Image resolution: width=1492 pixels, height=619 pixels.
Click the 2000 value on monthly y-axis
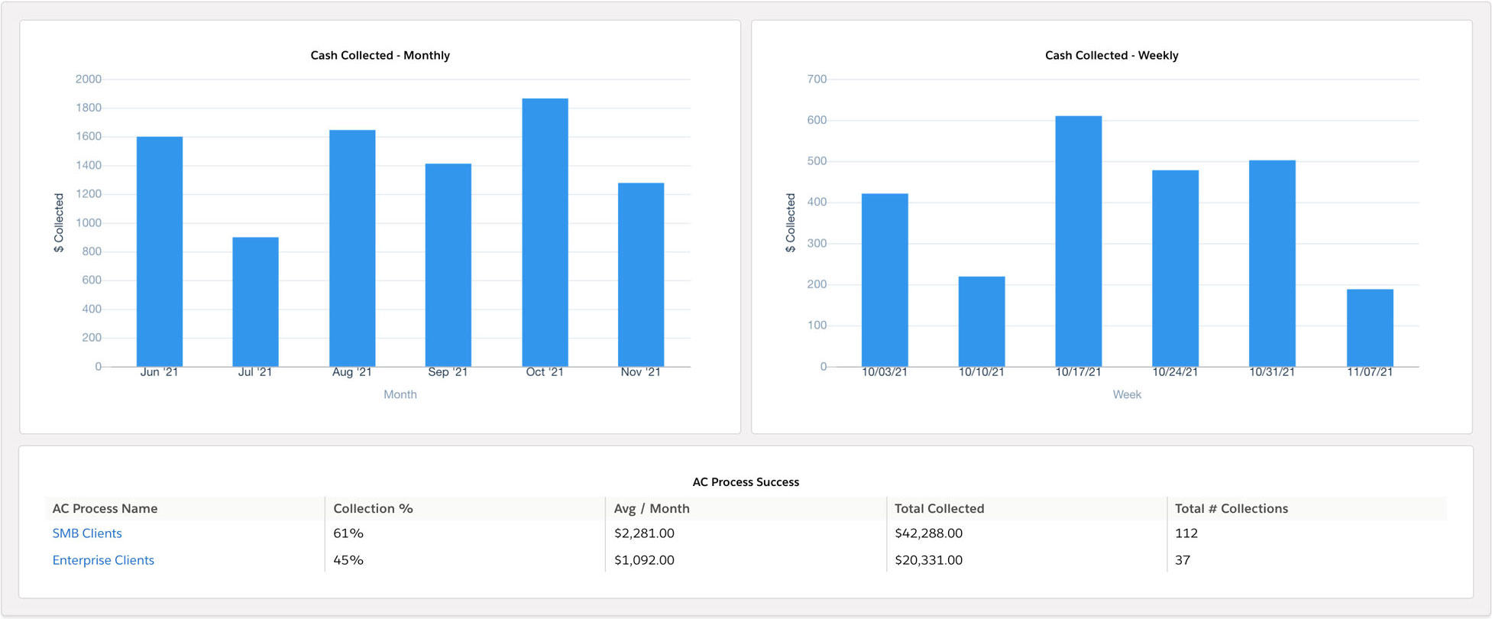coord(89,79)
